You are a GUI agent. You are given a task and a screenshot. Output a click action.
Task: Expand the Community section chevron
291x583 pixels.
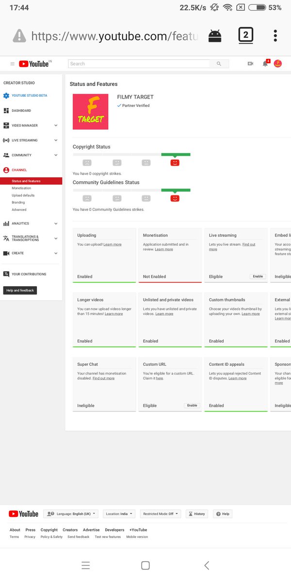[56, 155]
